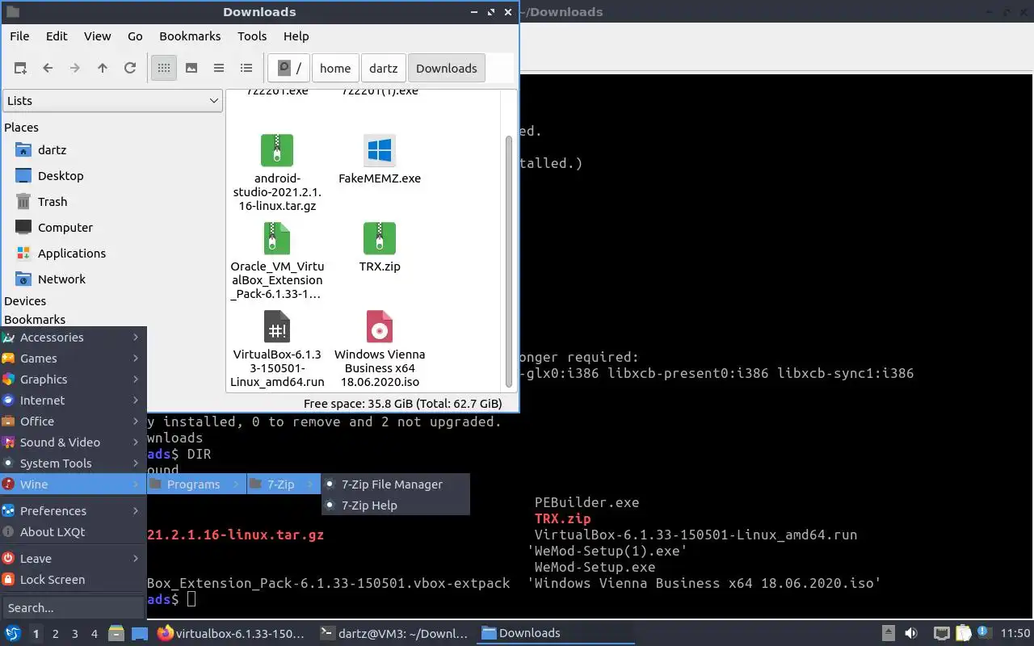Open android-studio tar.gz archive file
1034x646 pixels.
[x=276, y=172]
